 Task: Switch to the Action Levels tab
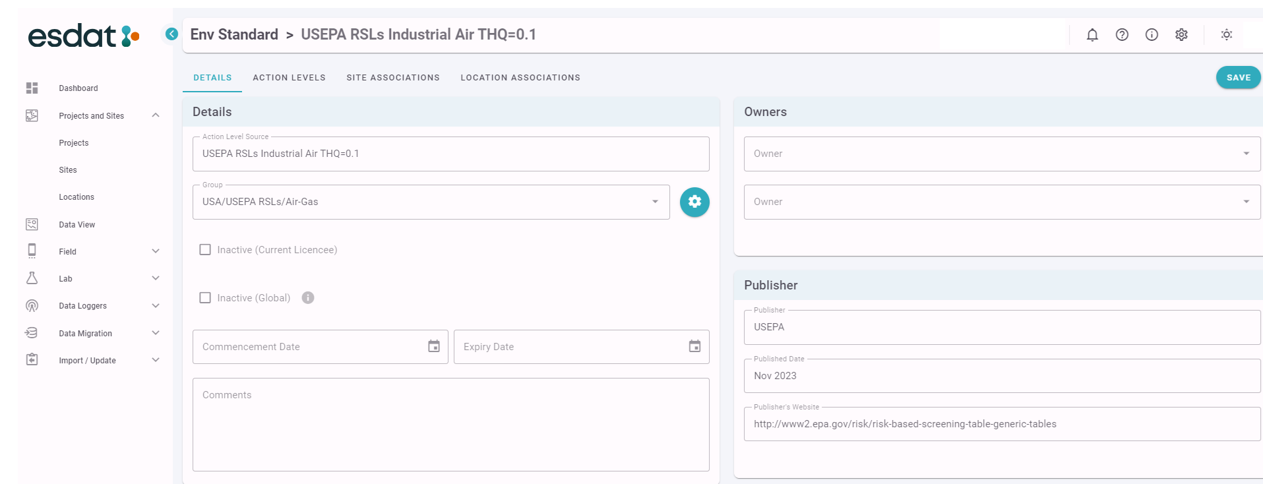[x=289, y=78]
